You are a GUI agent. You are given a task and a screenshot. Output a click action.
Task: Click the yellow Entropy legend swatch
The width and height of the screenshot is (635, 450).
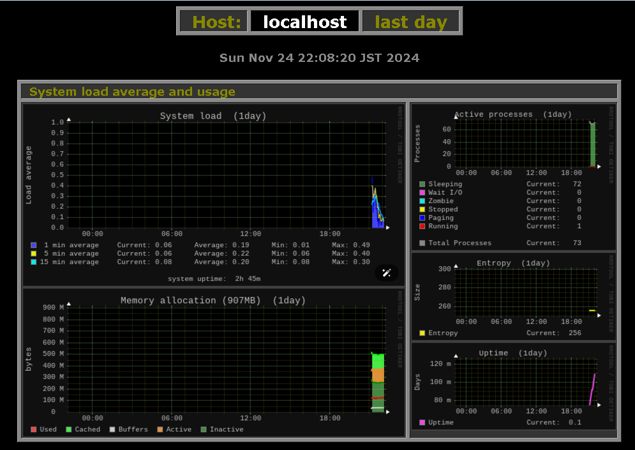[422, 333]
